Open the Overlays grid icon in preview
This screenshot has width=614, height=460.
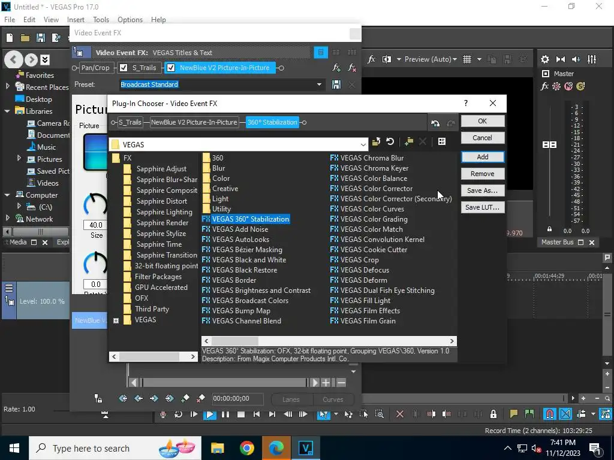[x=466, y=59]
